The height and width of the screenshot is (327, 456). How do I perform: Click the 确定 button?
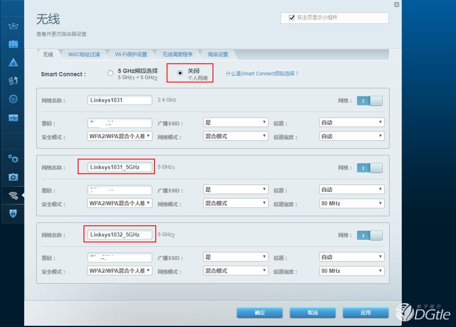click(x=260, y=313)
